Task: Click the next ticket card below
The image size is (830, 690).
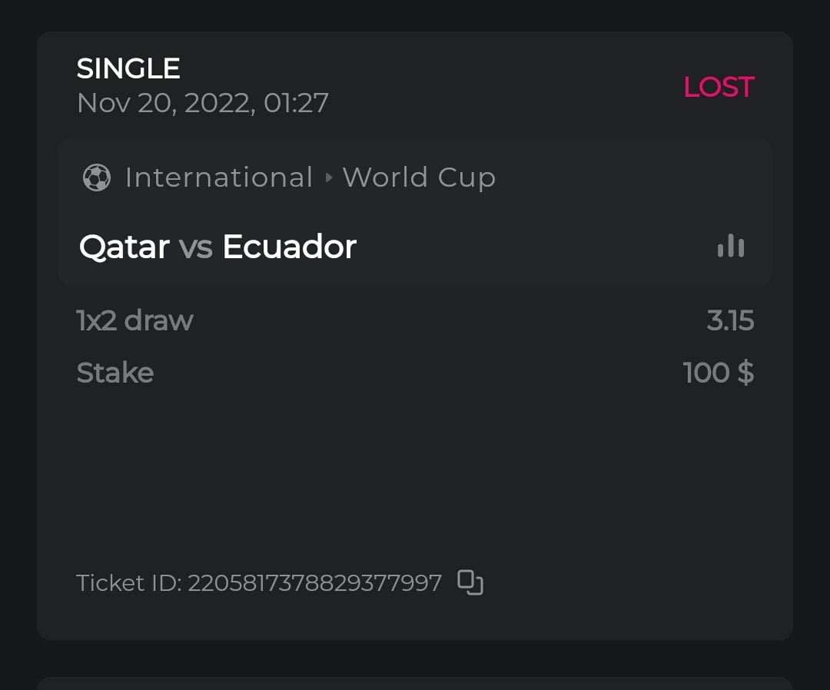Action: click(415, 683)
